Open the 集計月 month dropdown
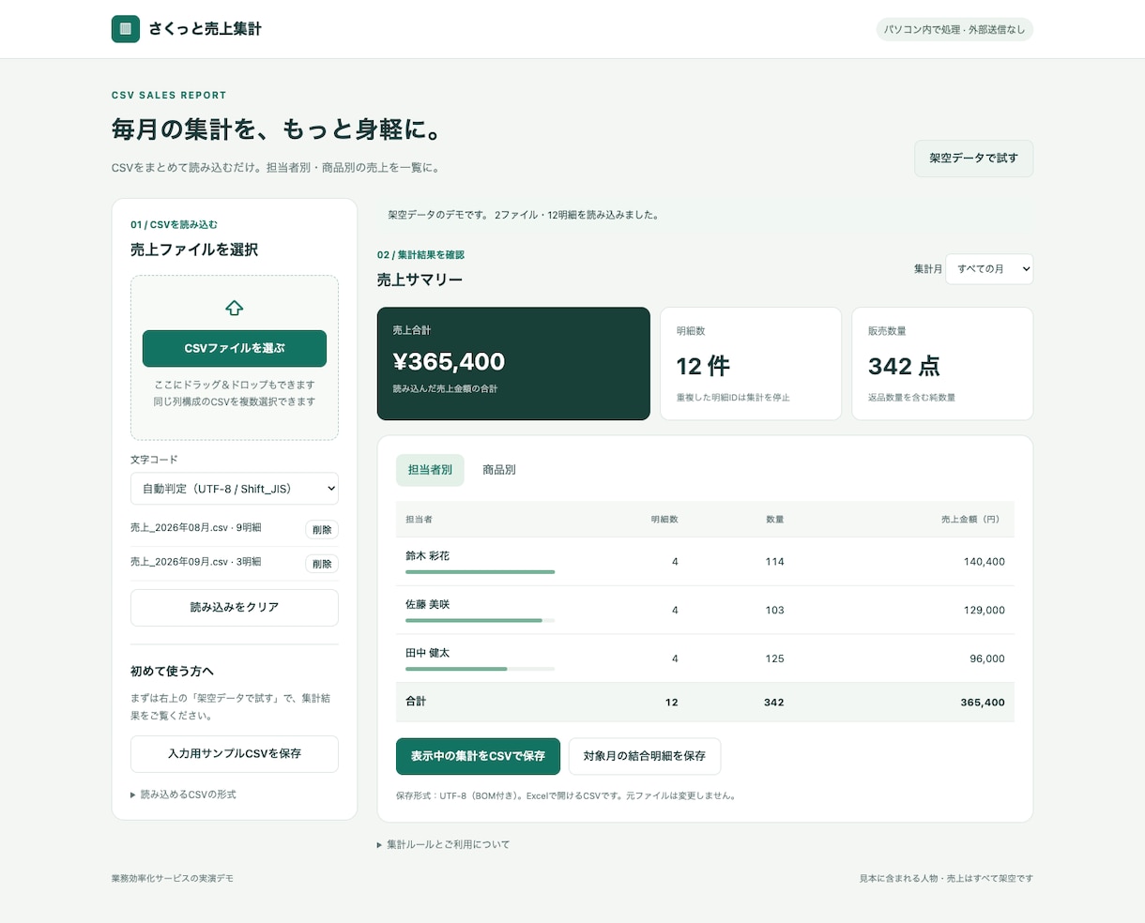This screenshot has width=1145, height=923. click(989, 269)
